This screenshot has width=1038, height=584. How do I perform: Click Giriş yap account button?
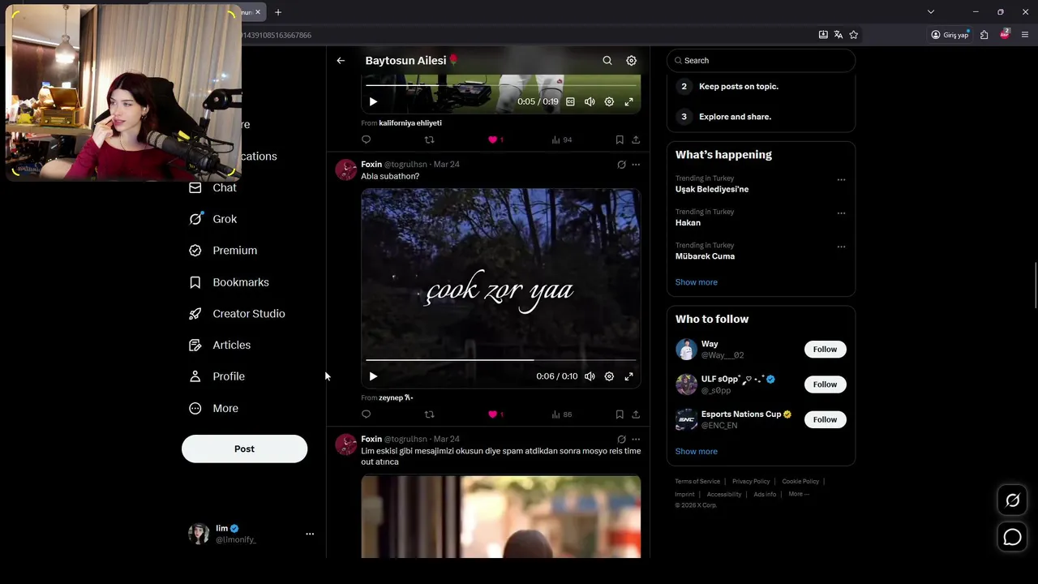[950, 35]
